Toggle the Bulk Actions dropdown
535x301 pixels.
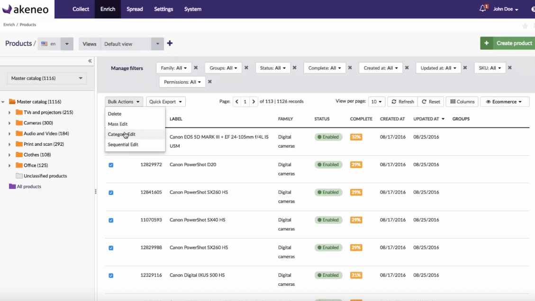tap(124, 102)
